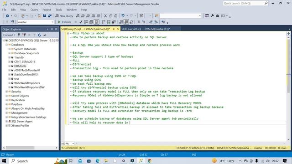
Task: Expand the SQL Server Agent node
Action: click(6, 121)
